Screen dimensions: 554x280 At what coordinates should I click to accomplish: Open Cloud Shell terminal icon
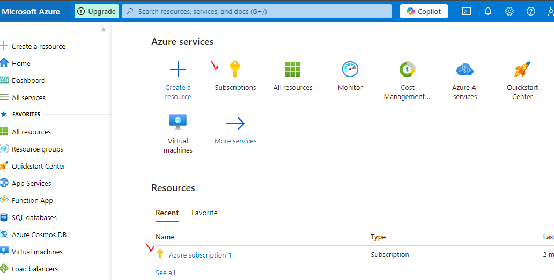(467, 11)
